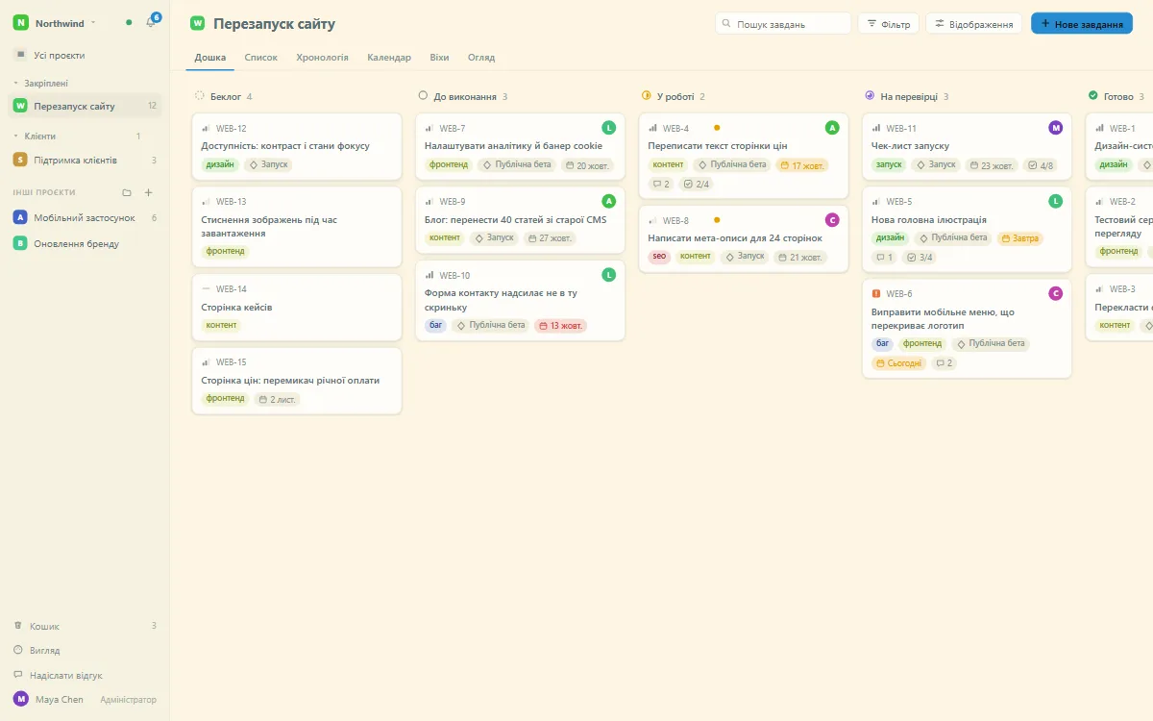Open "Вигляд" appearance settings
The width and height of the screenshot is (1153, 721).
[x=85, y=650]
